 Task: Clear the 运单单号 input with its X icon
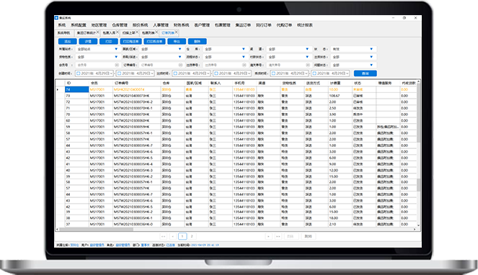[x=308, y=65]
